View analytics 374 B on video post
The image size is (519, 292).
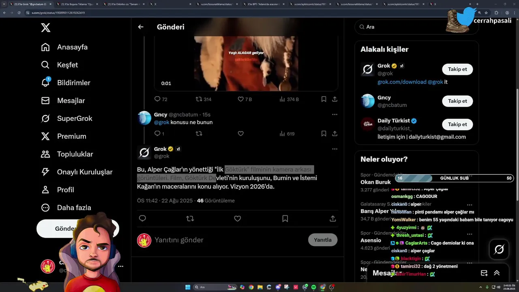289,99
